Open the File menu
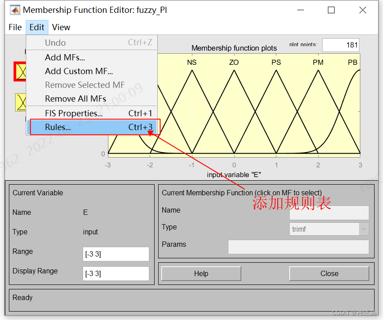The height and width of the screenshot is (320, 383). [15, 27]
